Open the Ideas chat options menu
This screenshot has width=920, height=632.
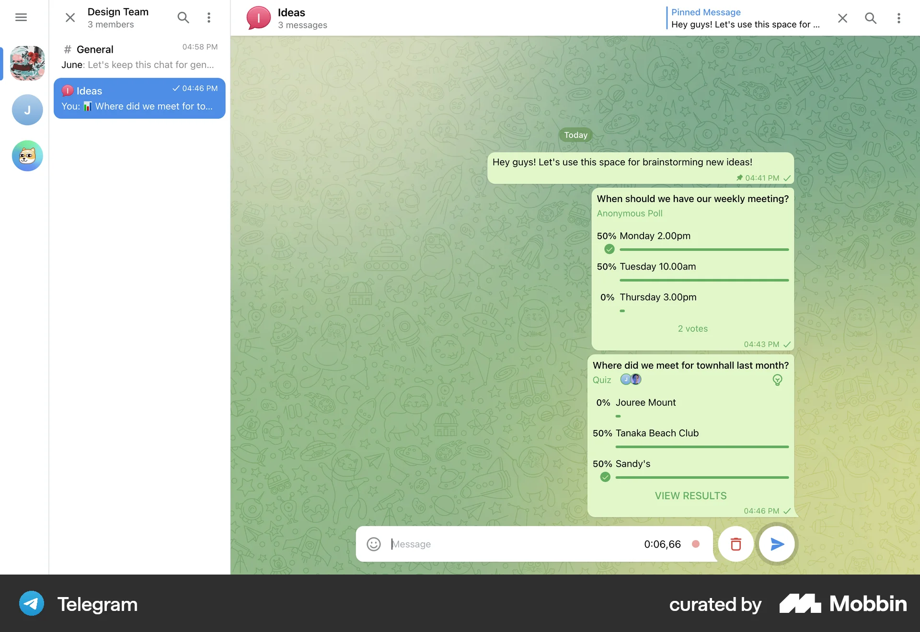pyautogui.click(x=899, y=18)
